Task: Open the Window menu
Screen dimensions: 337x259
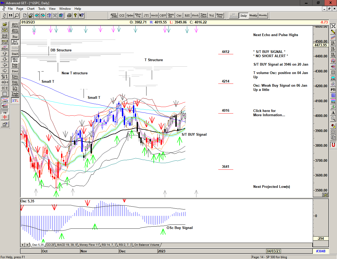Action: pyautogui.click(x=65, y=9)
